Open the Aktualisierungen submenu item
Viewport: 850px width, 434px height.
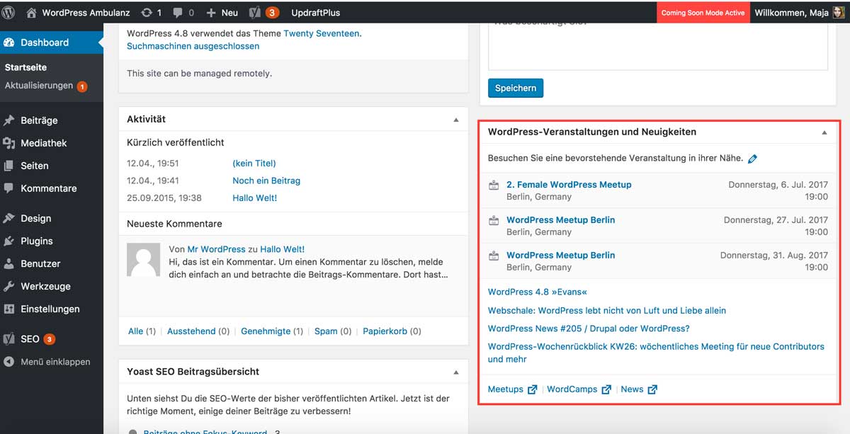tap(39, 86)
